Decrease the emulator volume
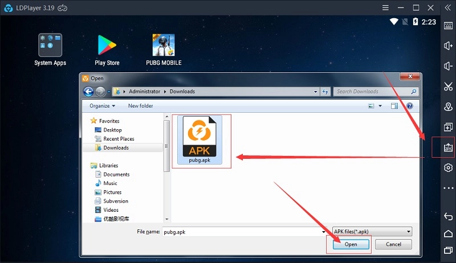Image resolution: width=456 pixels, height=263 pixels. click(x=448, y=67)
